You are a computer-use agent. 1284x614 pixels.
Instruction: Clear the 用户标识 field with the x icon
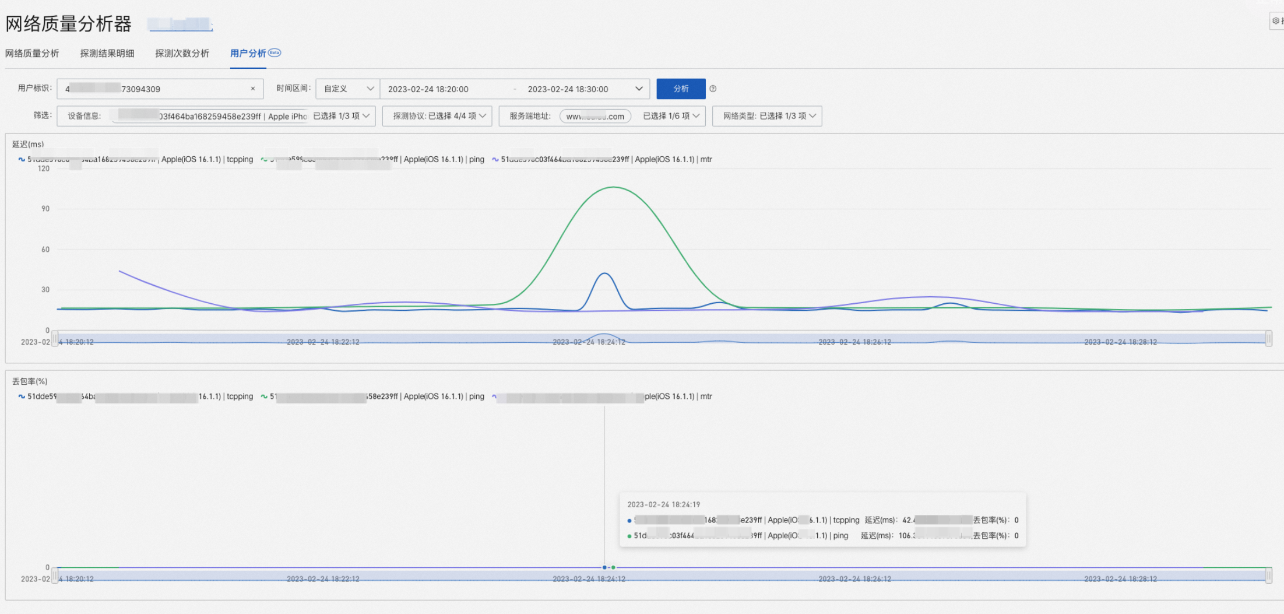[x=252, y=89]
